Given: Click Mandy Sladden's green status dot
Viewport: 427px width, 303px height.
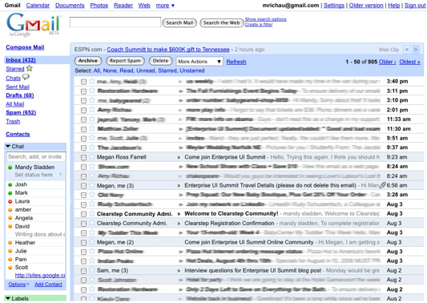Looking at the screenshot, I should pos(10,168).
